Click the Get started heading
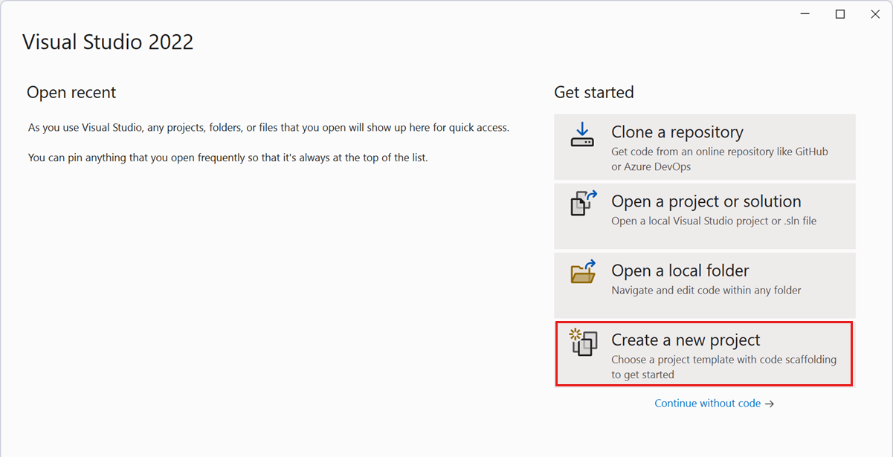This screenshot has height=457, width=893. (x=593, y=92)
